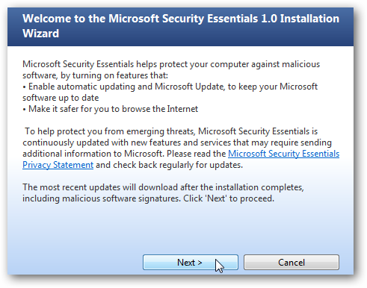Click the Next > button to proceed
367x288 pixels.
pyautogui.click(x=191, y=262)
